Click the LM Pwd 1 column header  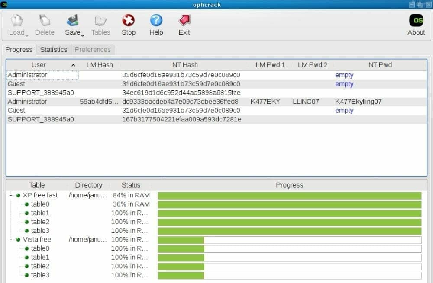(270, 65)
